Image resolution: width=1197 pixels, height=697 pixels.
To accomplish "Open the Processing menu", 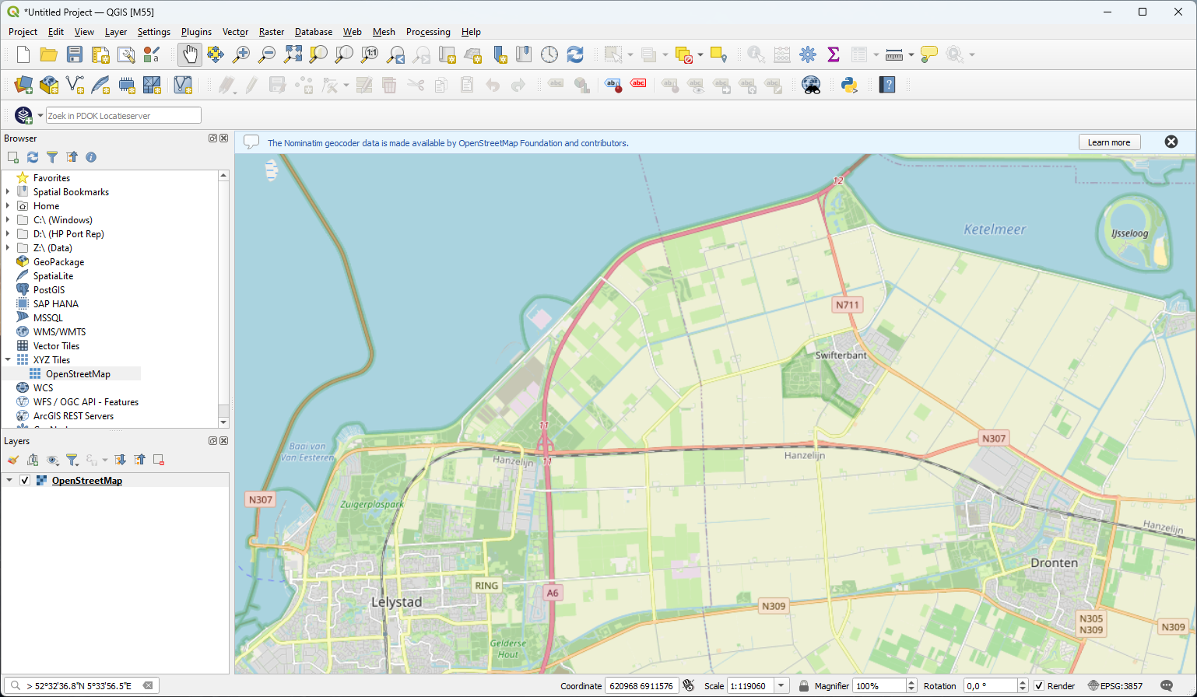I will click(x=428, y=32).
